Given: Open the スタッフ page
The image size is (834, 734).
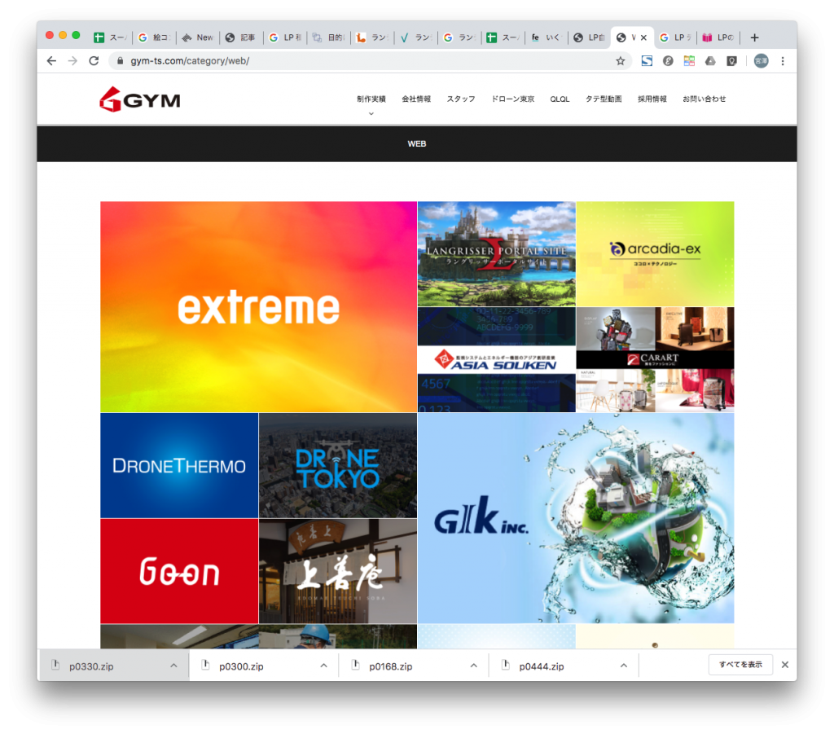Looking at the screenshot, I should [461, 99].
